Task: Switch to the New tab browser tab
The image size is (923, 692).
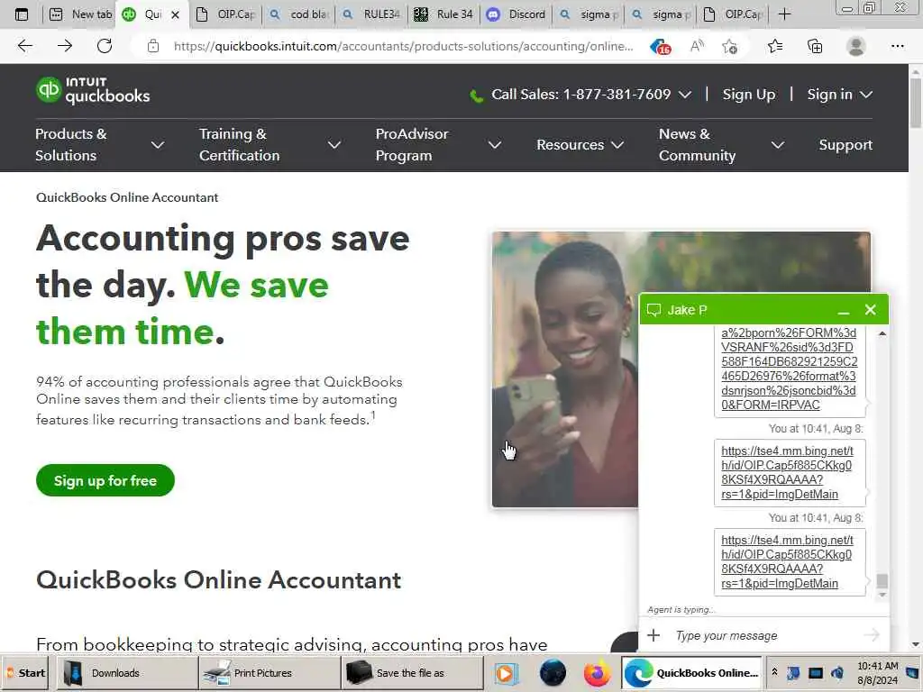Action: click(80, 14)
